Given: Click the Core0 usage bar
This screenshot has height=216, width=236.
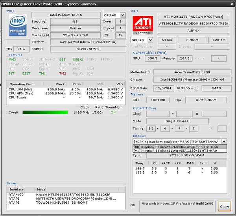Looking at the screenshot, I should coord(45,112).
